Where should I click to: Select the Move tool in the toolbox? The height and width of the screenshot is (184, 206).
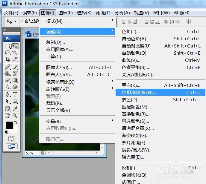click(15, 46)
